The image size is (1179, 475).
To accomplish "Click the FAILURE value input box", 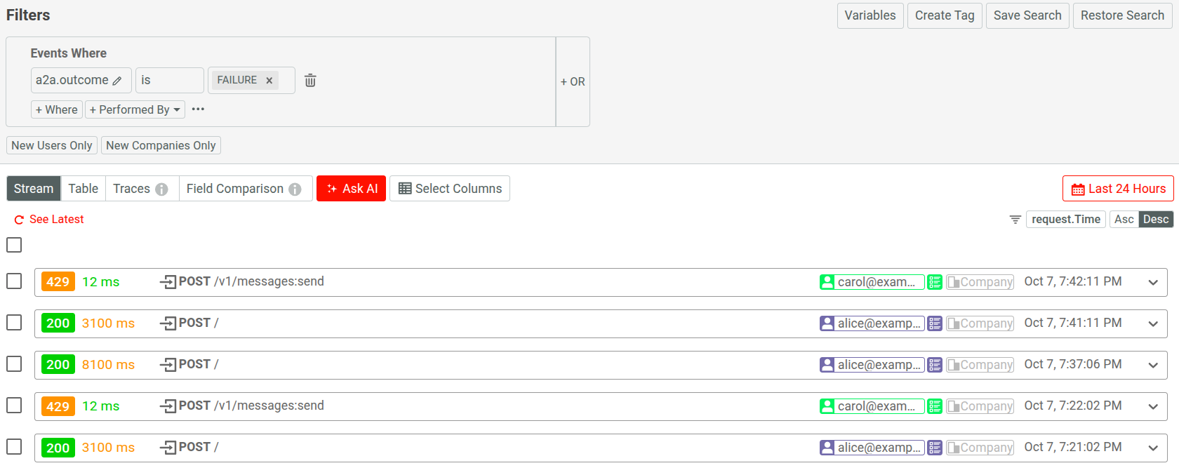I will pyautogui.click(x=251, y=80).
